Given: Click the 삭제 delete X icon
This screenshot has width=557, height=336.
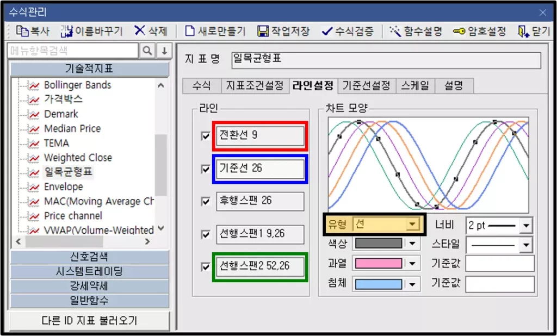Looking at the screenshot, I should (140, 31).
